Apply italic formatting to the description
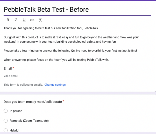156x134 pixels. 16,20
